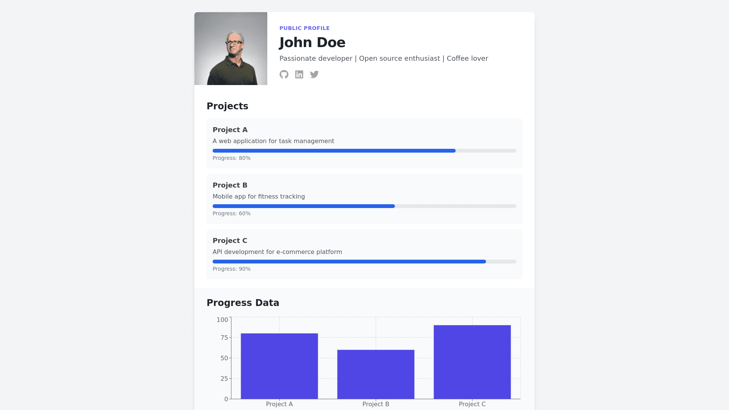Click the PUBLIC PROFILE label
Screen dimensions: 729x410
tap(305, 28)
